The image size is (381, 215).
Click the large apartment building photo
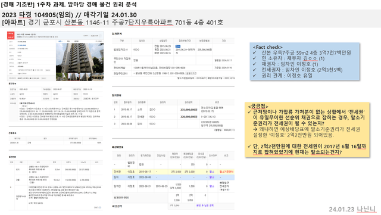80,58
